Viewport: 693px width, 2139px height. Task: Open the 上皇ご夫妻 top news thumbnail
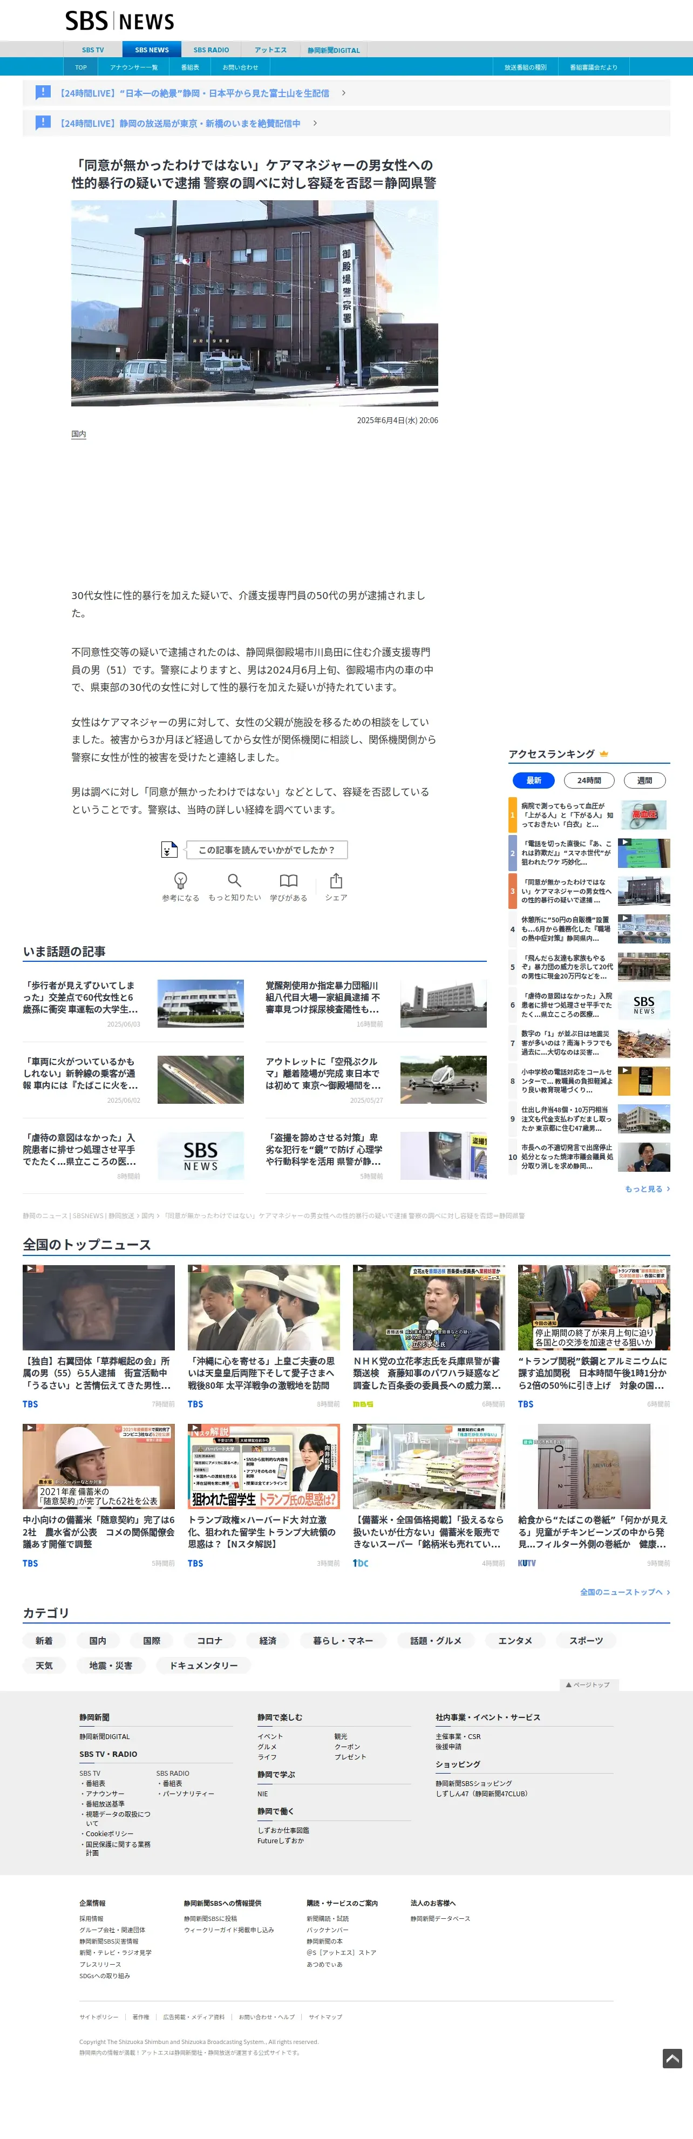[x=264, y=1307]
